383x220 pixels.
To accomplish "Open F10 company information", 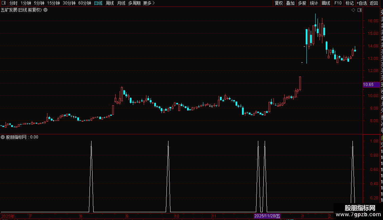I will click(338, 3).
